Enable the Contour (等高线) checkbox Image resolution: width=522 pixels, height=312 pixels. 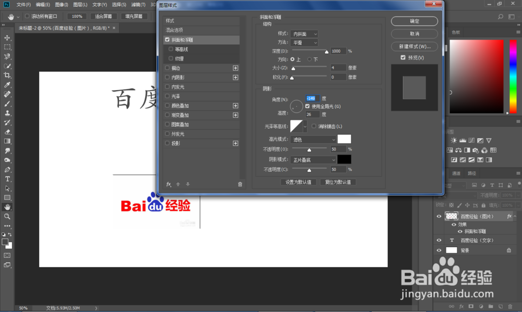[171, 49]
